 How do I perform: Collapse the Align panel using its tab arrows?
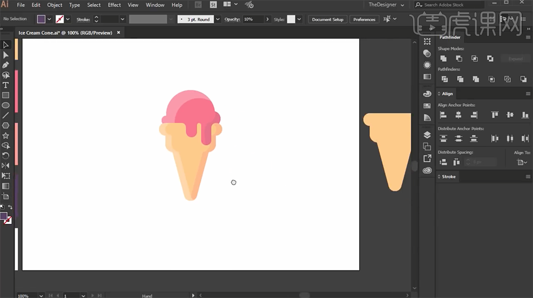point(440,94)
